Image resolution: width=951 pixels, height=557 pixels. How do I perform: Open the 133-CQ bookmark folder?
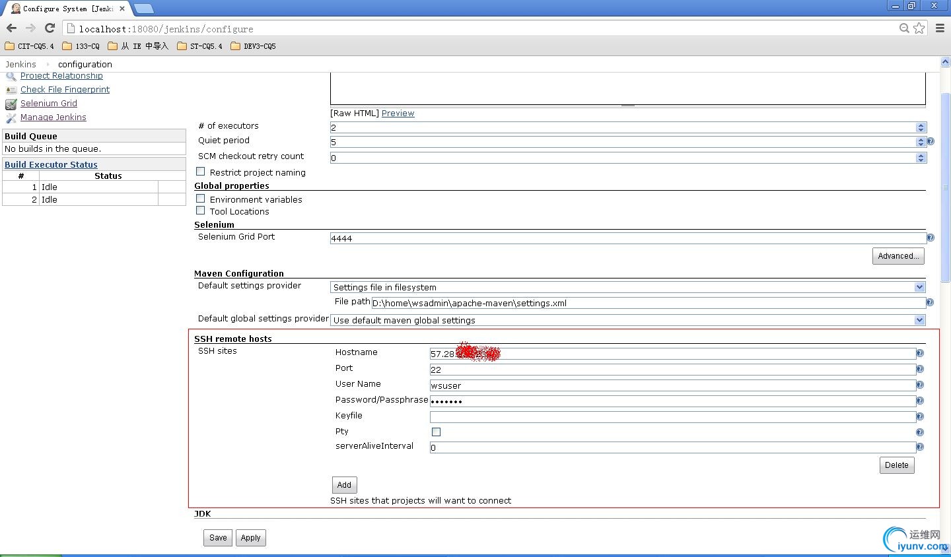point(81,46)
